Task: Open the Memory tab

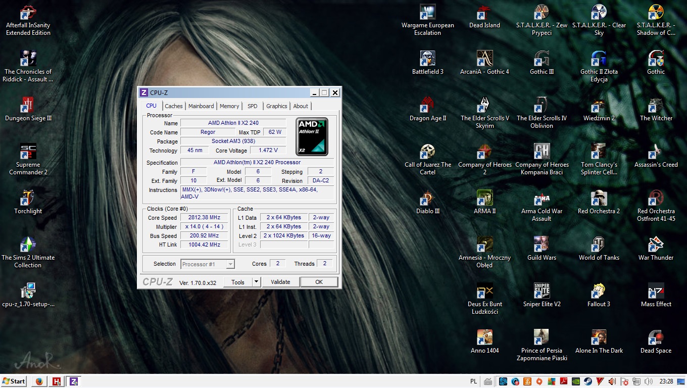Action: 229,106
